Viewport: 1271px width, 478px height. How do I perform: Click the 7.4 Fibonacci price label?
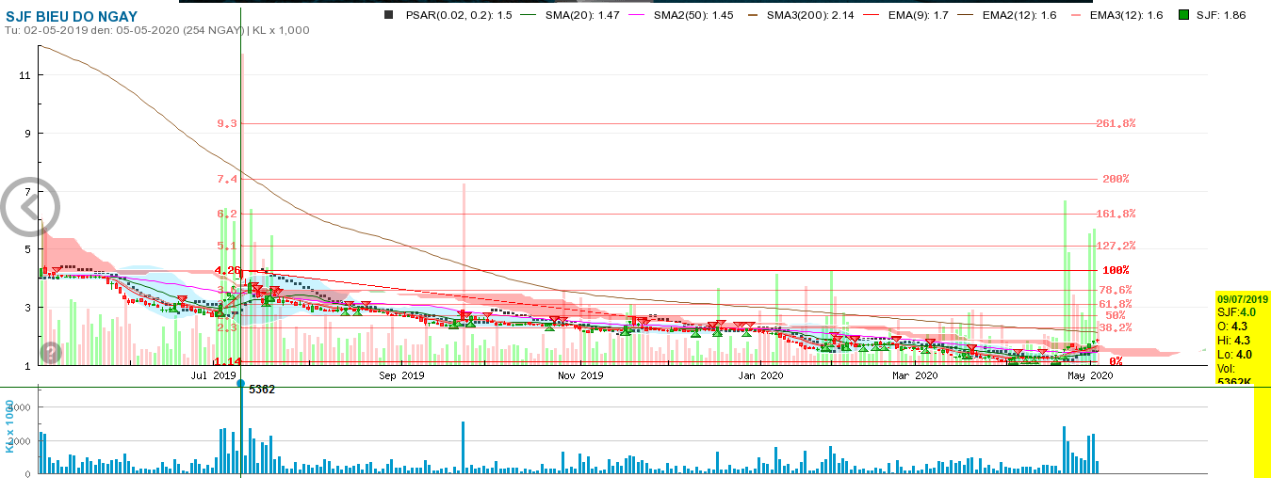226,179
